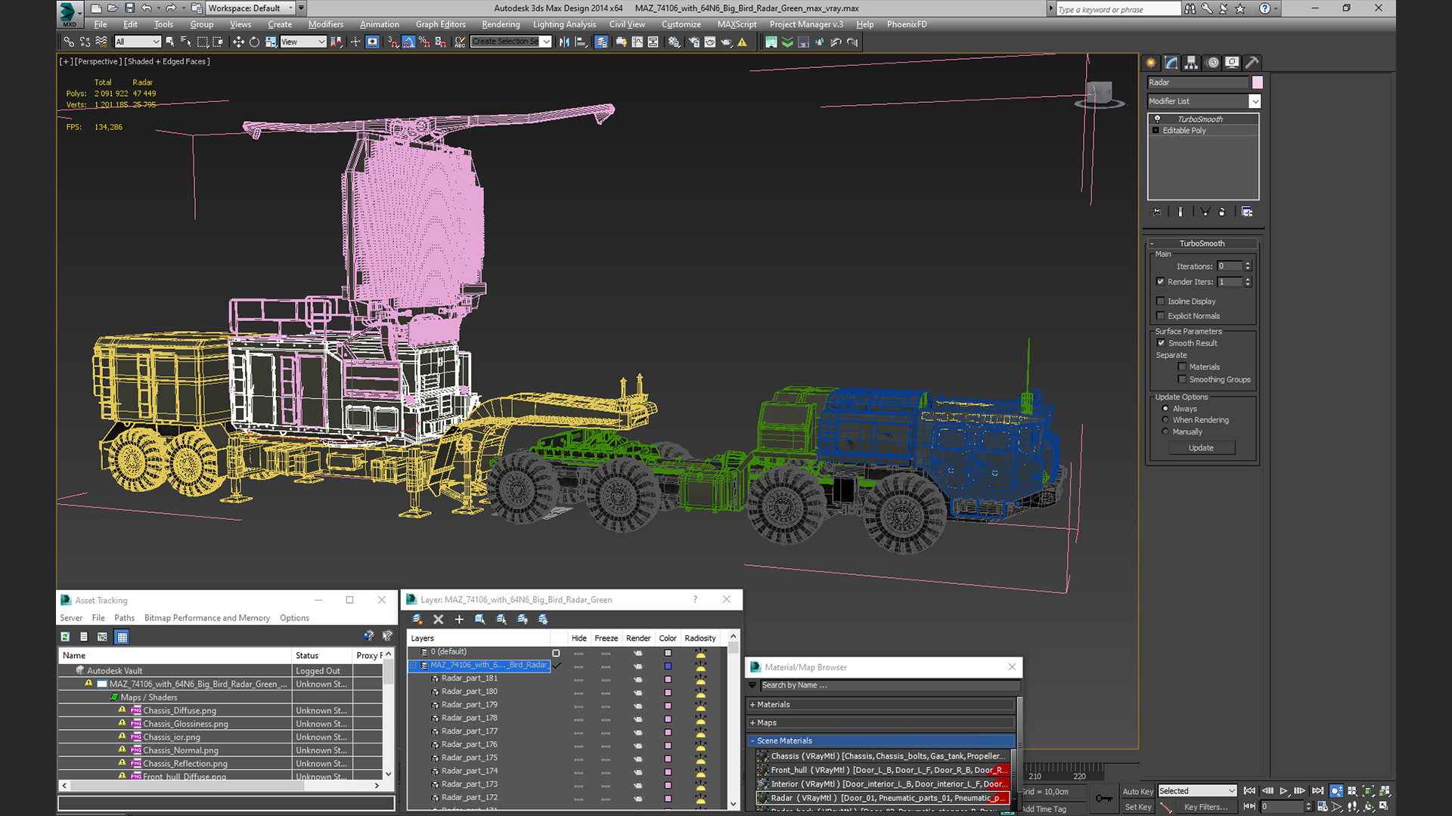Open the Modifier List dropdown
Viewport: 1452px width, 816px height.
tap(1255, 101)
